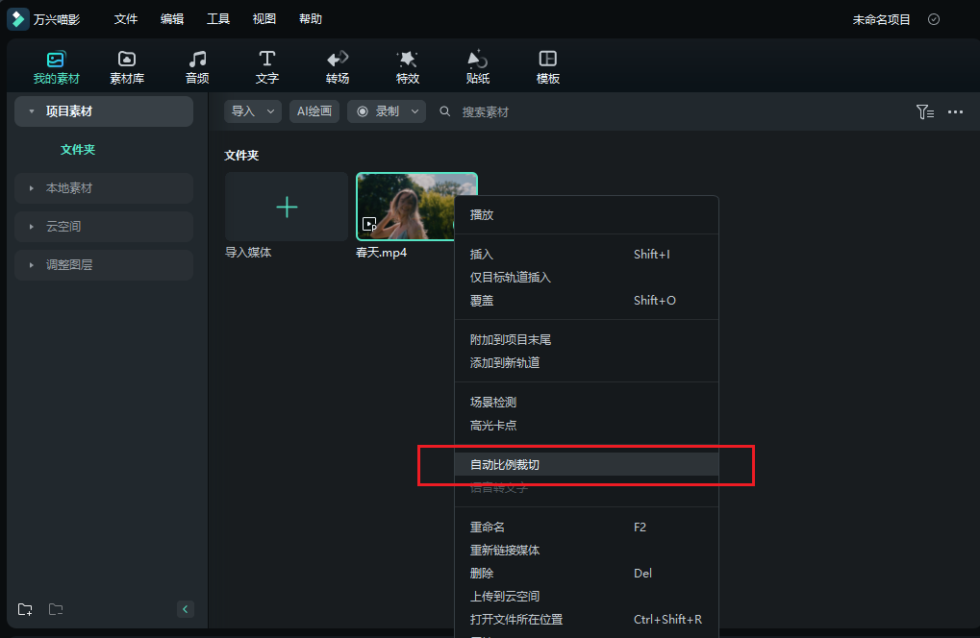The height and width of the screenshot is (638, 980).
Task: Click the AI绘画 button
Action: click(x=314, y=111)
